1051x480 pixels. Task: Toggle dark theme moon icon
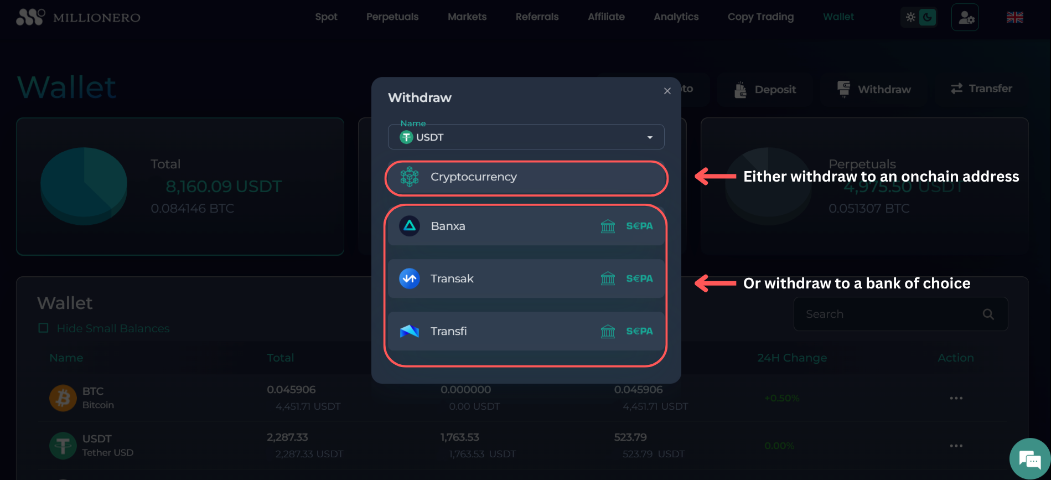tap(928, 18)
